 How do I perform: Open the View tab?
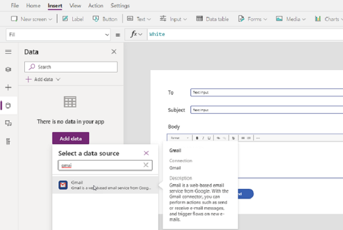pos(75,5)
